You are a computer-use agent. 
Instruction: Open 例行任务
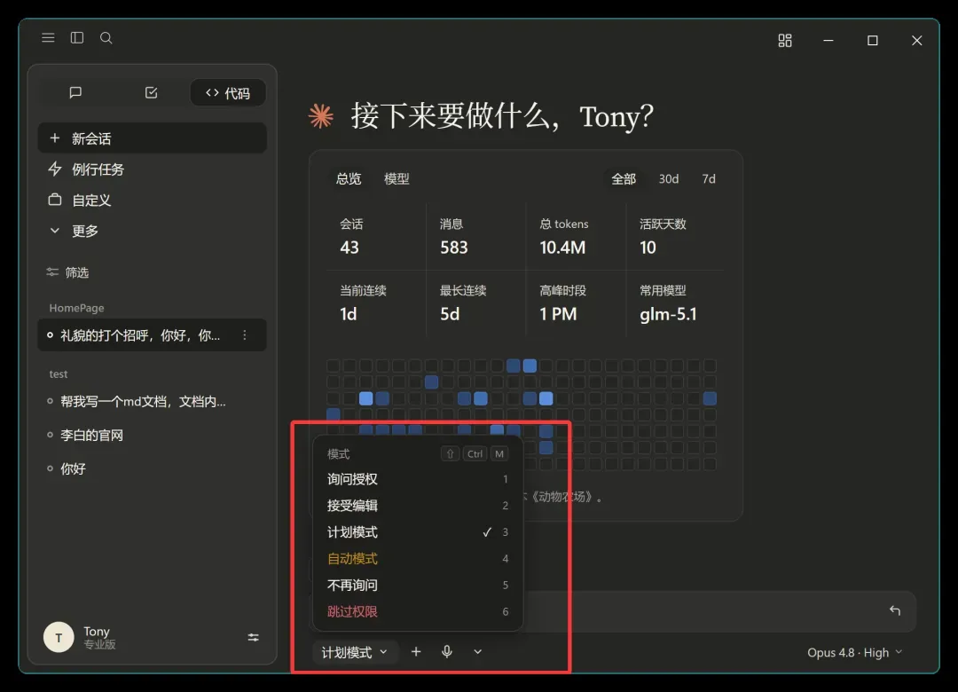153,169
